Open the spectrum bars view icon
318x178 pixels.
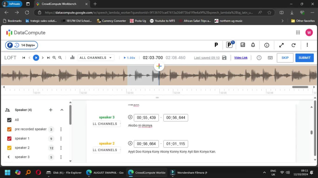[x=73, y=58]
